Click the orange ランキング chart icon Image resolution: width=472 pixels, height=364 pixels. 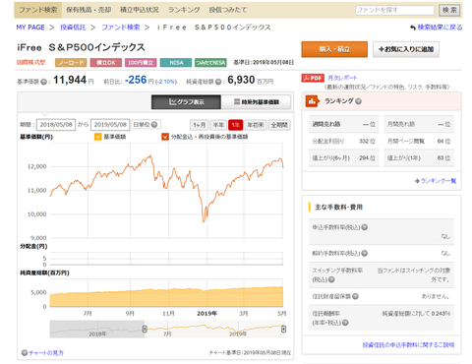click(x=312, y=101)
